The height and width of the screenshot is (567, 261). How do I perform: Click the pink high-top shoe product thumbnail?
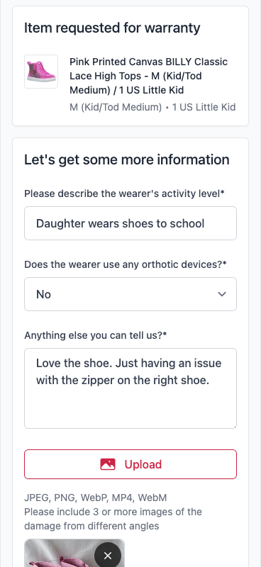[x=41, y=72]
